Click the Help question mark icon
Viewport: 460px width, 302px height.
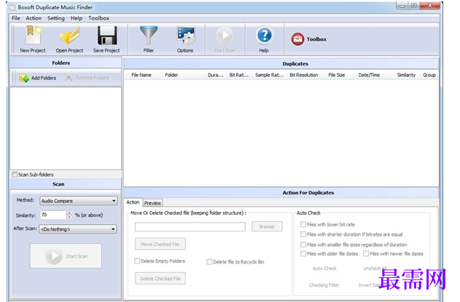(x=264, y=37)
